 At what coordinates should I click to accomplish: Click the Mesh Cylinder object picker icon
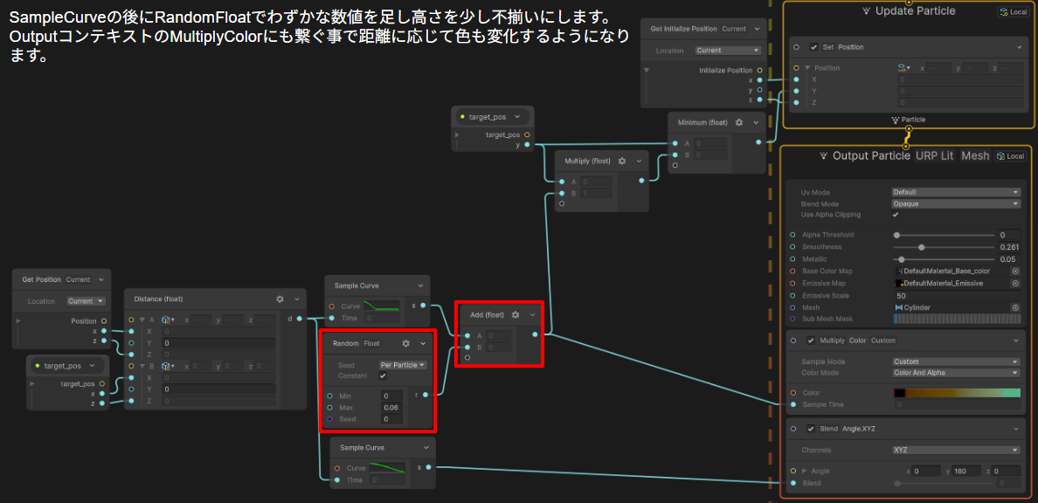click(x=1015, y=307)
